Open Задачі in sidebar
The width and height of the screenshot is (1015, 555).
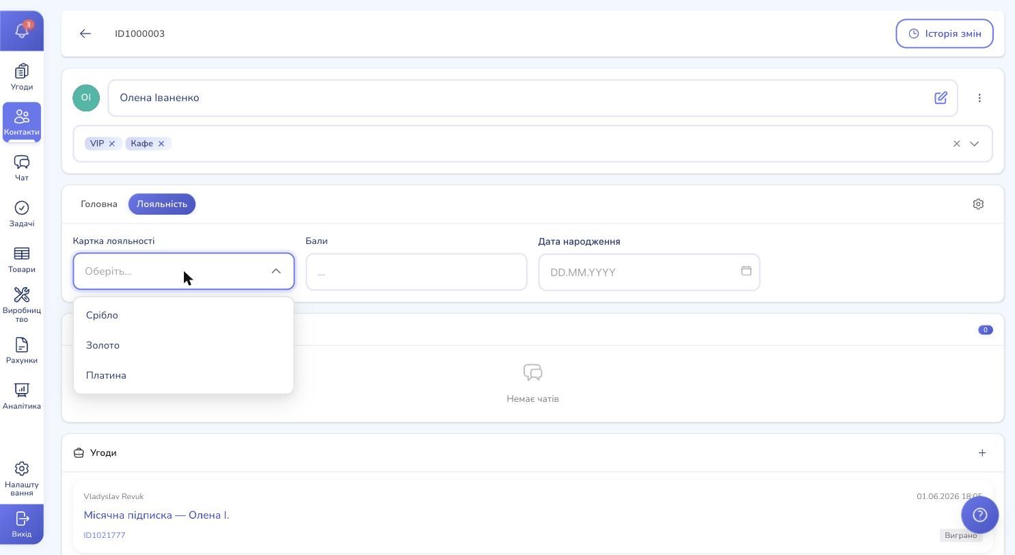[x=22, y=214]
